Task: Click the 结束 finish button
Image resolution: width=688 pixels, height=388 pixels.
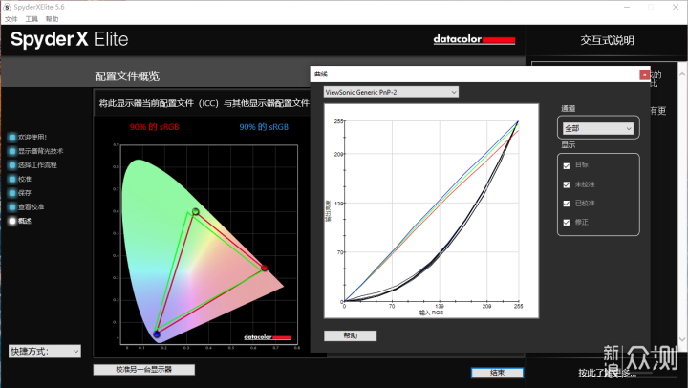Action: pyautogui.click(x=497, y=373)
